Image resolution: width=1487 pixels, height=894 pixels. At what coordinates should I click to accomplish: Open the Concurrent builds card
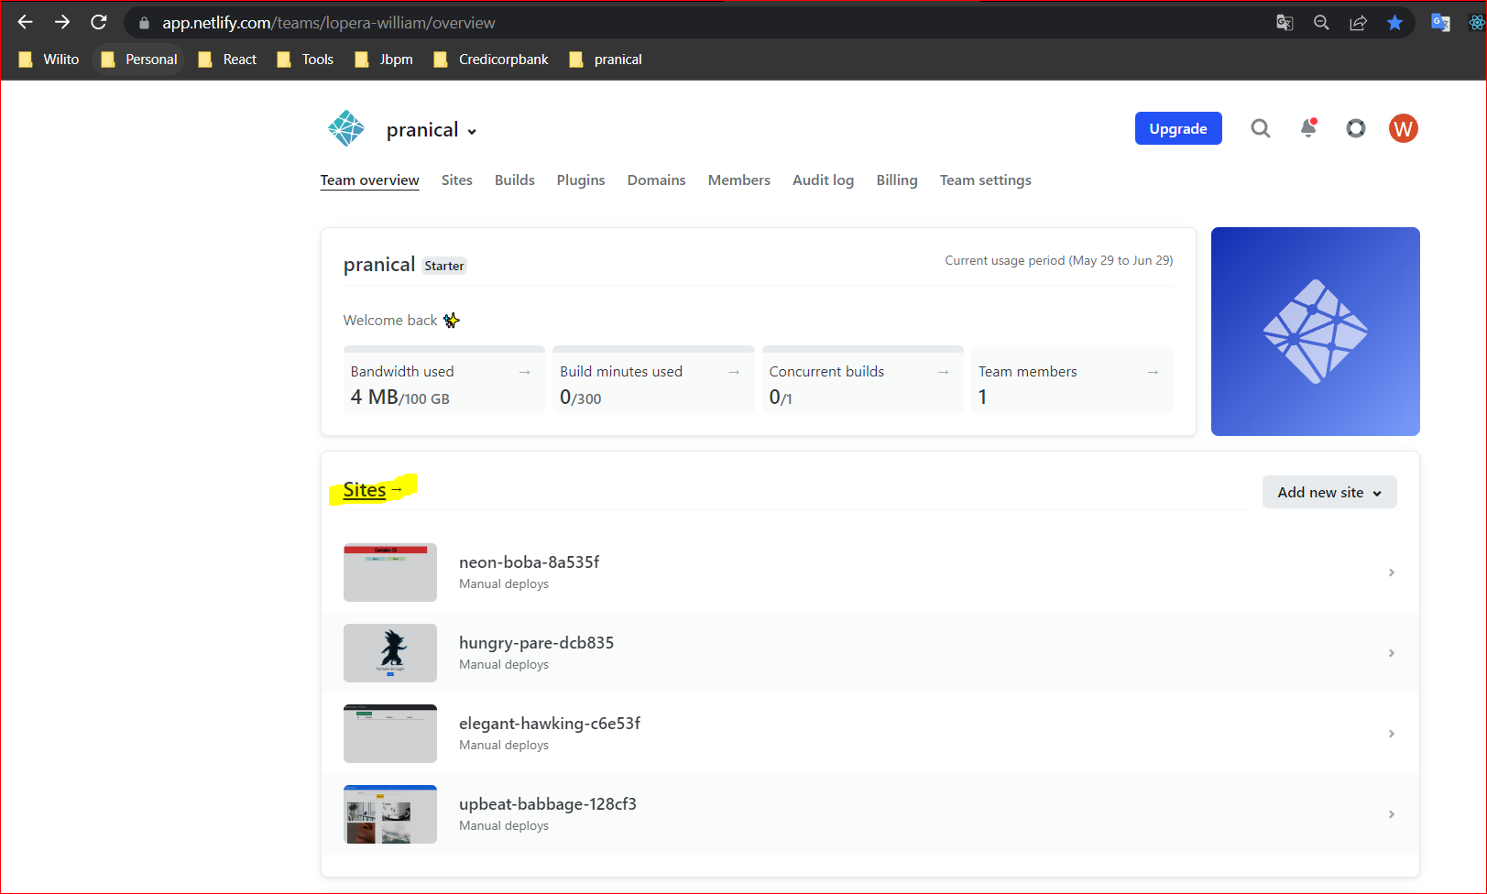tap(862, 379)
